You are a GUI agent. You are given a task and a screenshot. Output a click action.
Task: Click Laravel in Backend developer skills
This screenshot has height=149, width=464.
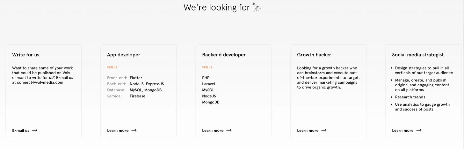point(209,84)
